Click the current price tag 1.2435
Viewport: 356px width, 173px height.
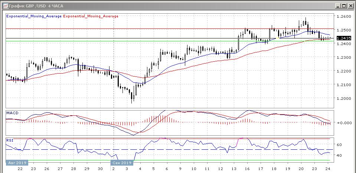coord(342,38)
